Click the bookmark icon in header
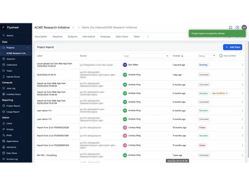This screenshot has width=249, height=186. coord(231,27)
